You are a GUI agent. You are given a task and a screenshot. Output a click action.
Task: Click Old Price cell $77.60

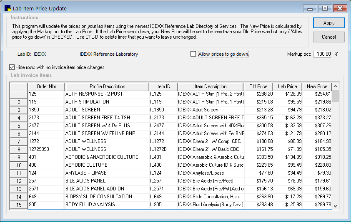[x=258, y=173]
